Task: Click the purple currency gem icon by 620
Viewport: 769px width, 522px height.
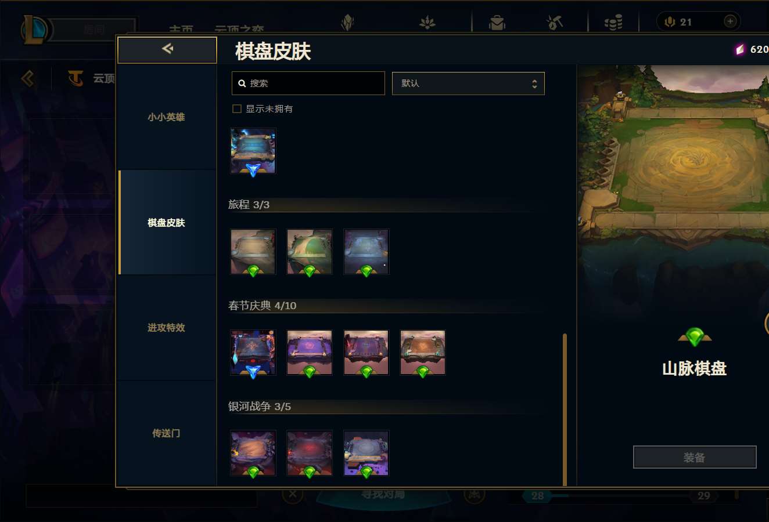Action: click(740, 50)
